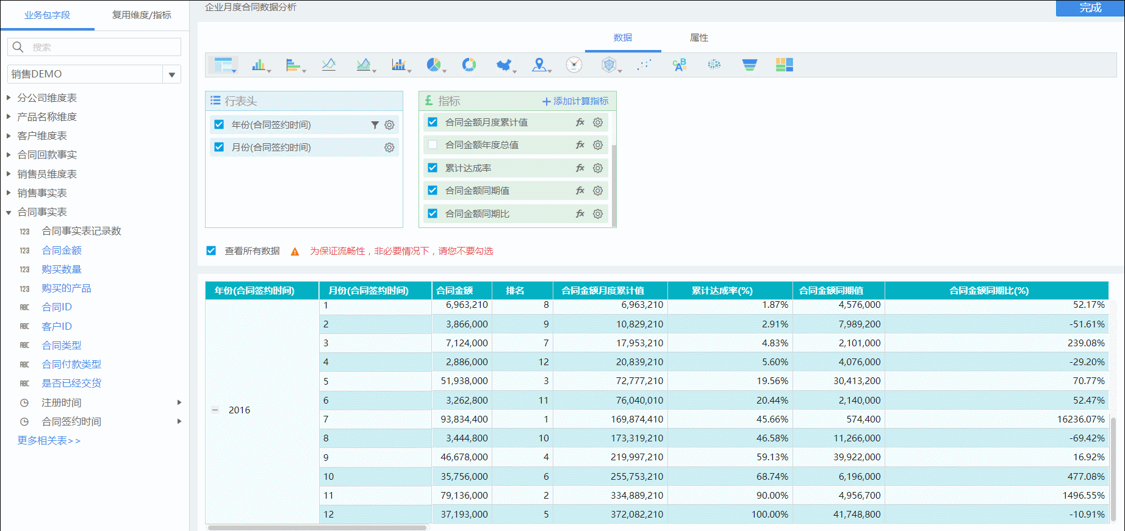Expand 合同回款事实 tree node

[x=9, y=155]
